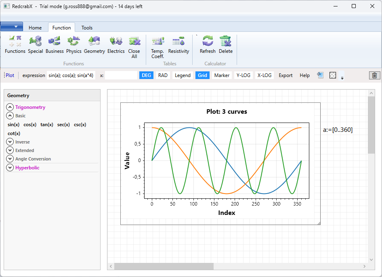Click the vertical scrollbar thumb
Image resolution: width=382 pixels, height=277 pixels.
coord(371,125)
